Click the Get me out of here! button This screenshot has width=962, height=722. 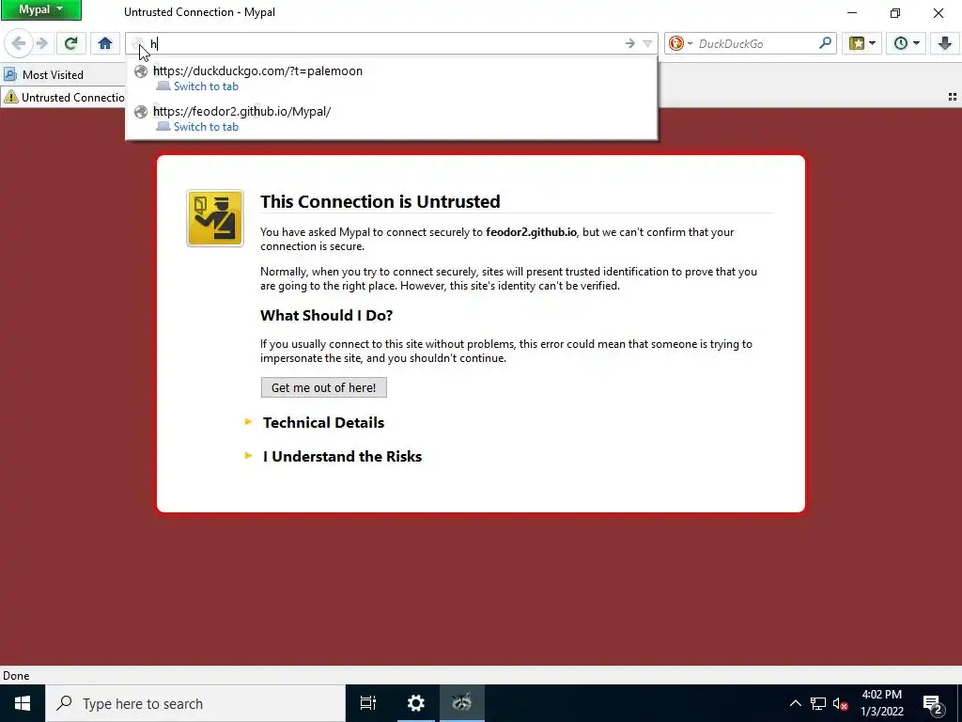coord(323,387)
